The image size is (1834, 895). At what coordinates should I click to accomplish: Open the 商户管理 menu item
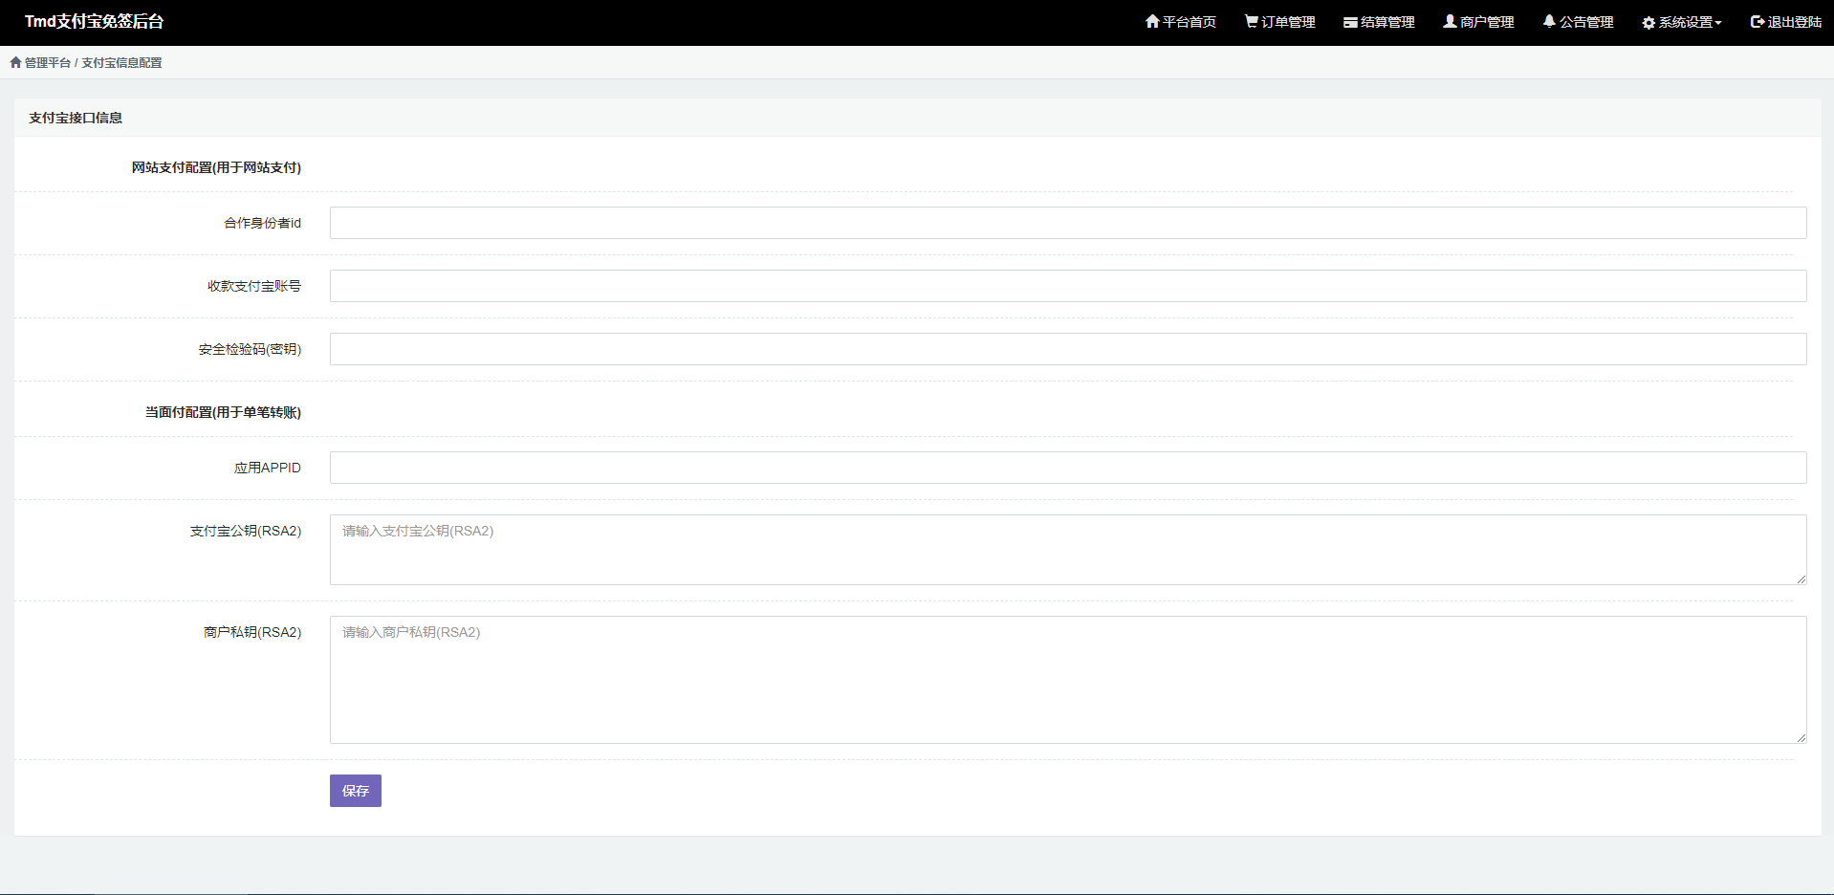tap(1487, 22)
